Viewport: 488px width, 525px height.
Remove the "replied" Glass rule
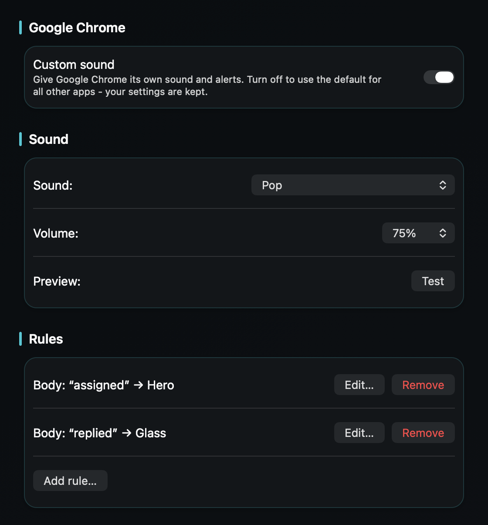423,433
